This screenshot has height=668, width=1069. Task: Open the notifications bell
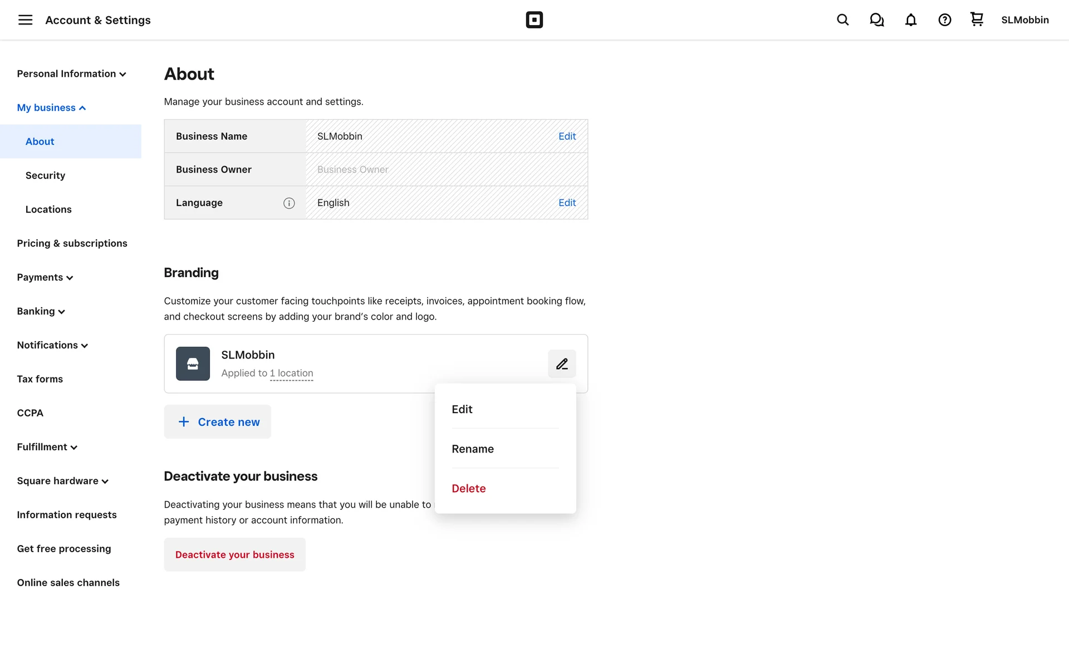pos(910,20)
